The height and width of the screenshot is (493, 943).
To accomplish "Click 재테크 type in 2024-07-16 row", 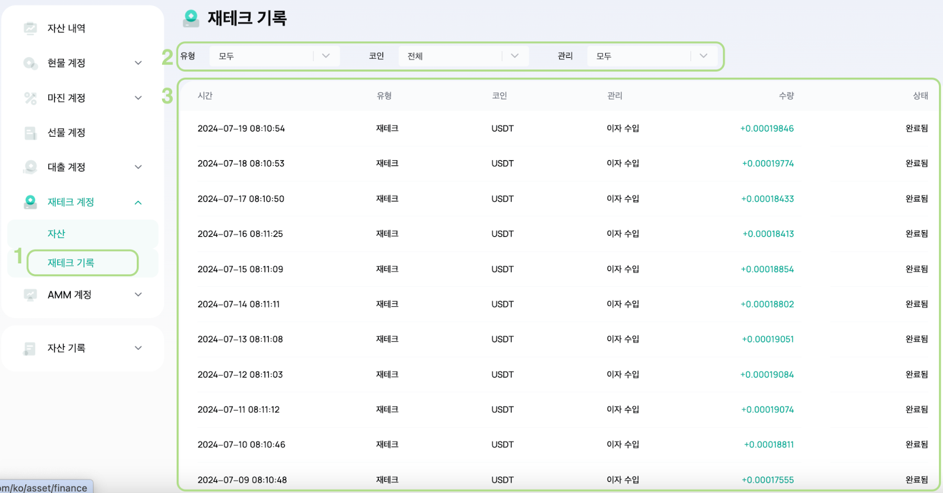I will (x=387, y=234).
